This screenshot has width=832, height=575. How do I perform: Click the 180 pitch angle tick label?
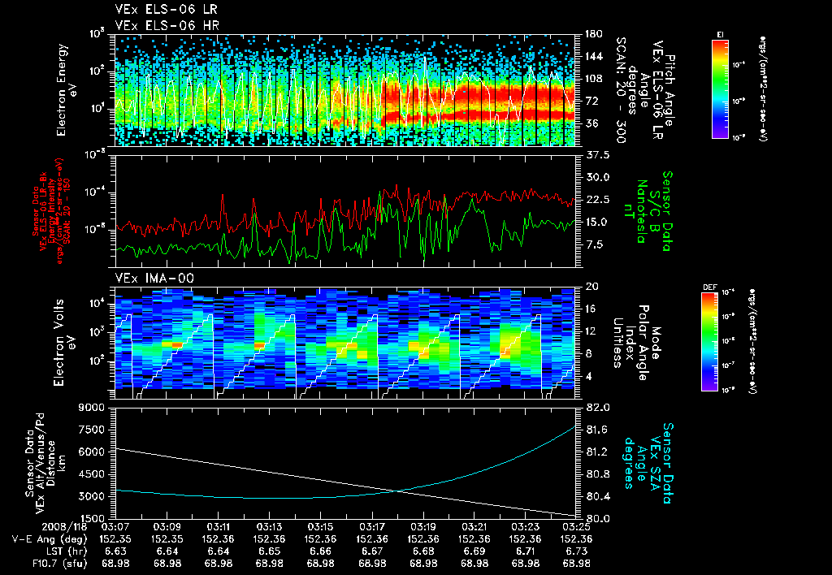[594, 34]
